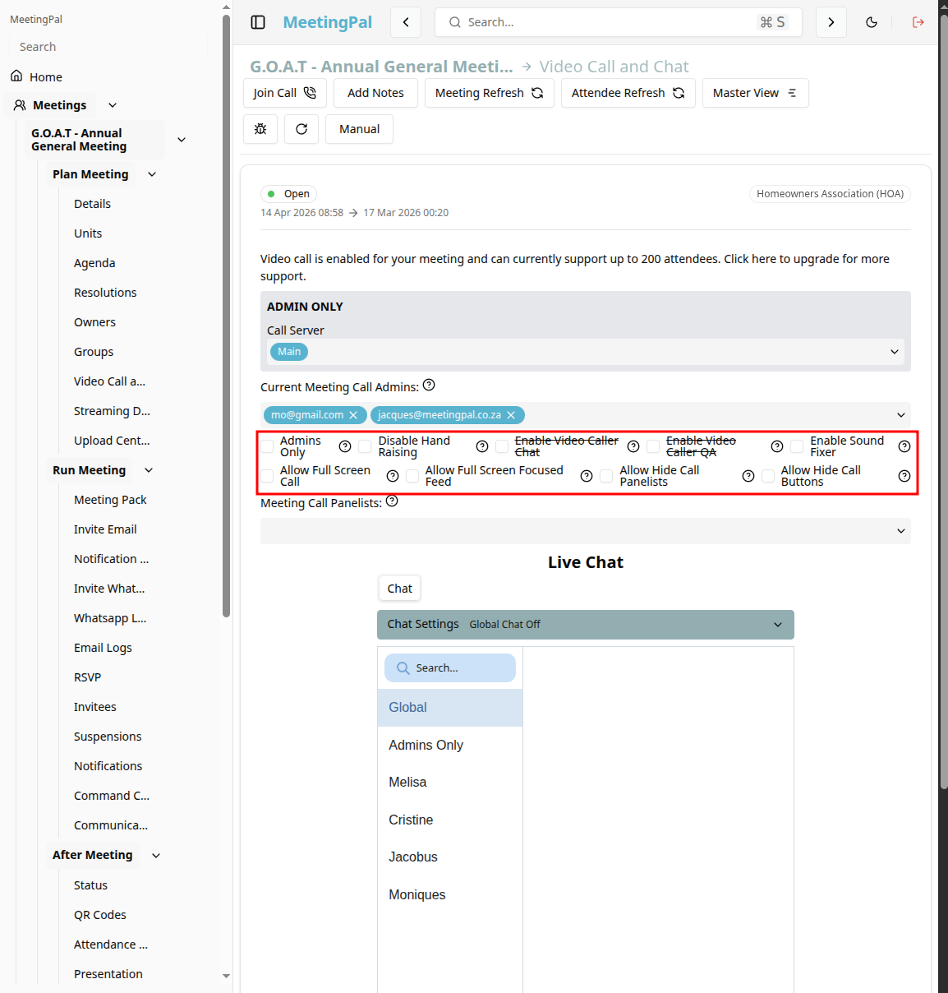Click help icon next to Meeting Call Panelists
Image resolution: width=948 pixels, height=993 pixels.
[x=392, y=501]
